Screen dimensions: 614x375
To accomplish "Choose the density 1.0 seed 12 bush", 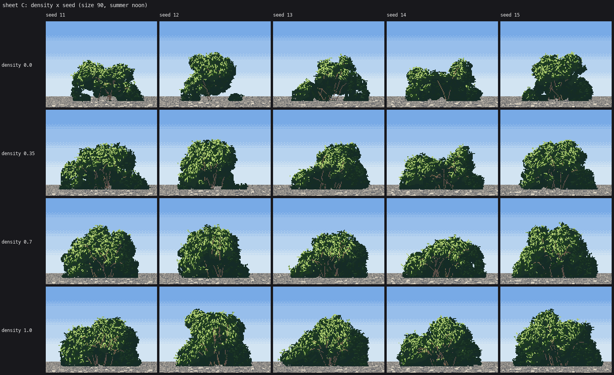I will tap(215, 330).
